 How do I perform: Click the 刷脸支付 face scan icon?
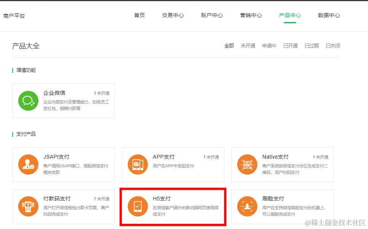click(247, 207)
